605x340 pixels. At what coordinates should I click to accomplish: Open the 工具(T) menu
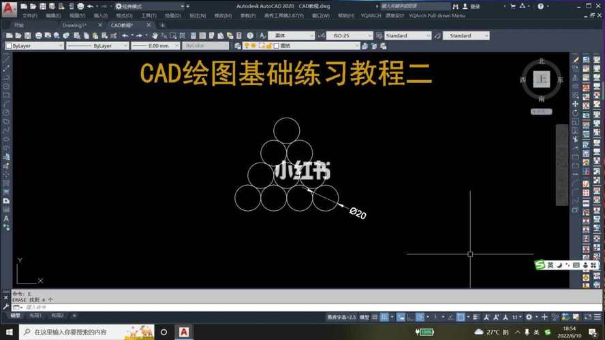click(149, 16)
